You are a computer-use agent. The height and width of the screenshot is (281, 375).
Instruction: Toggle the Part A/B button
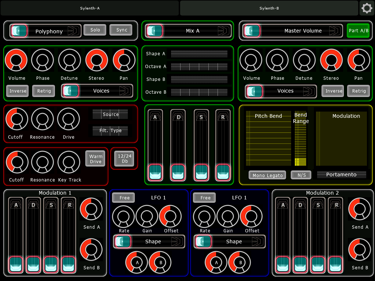click(358, 31)
